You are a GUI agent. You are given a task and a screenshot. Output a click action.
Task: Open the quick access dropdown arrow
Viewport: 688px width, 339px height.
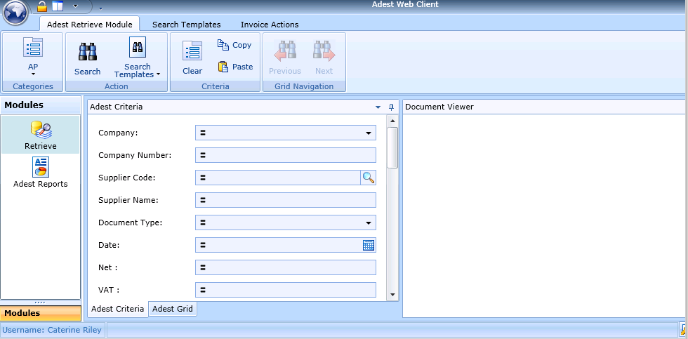click(x=76, y=6)
